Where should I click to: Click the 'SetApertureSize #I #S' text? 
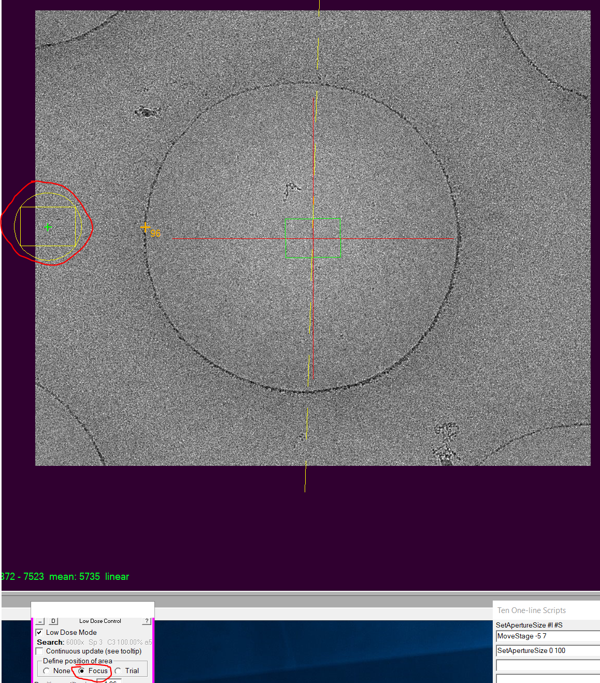(x=529, y=625)
